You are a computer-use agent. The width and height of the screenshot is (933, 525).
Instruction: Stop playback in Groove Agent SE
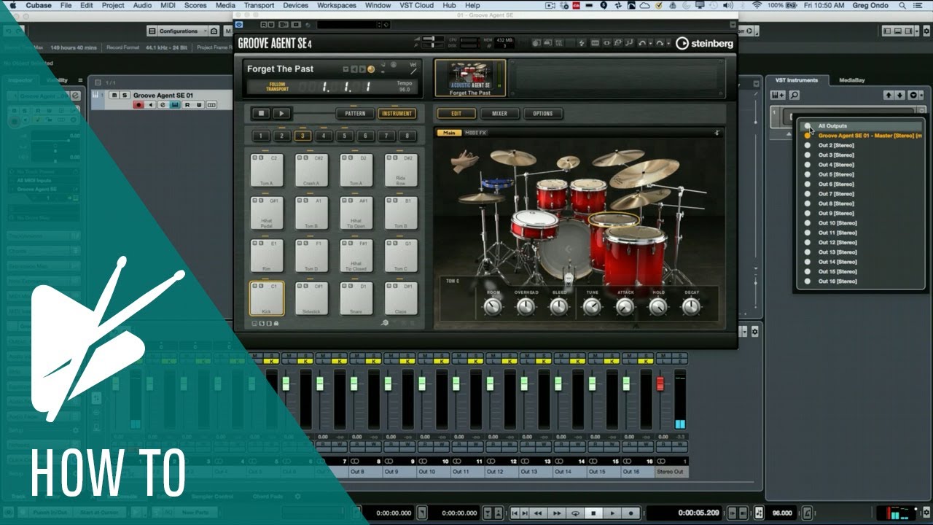(x=260, y=113)
